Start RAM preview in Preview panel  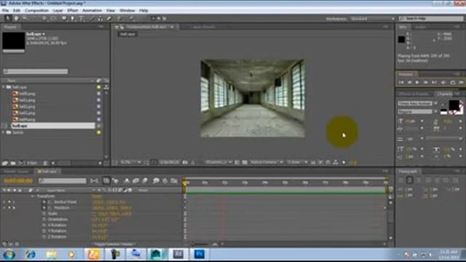(461, 82)
